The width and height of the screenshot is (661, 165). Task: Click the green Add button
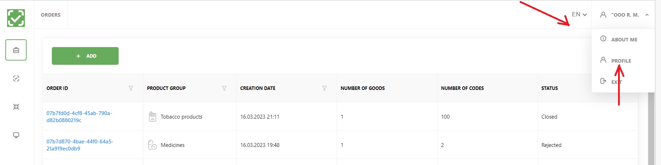point(85,56)
